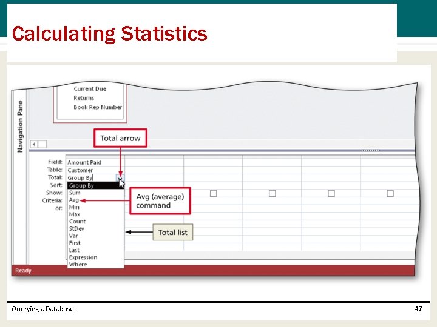
Task: Click the Show: row label
Action: click(x=54, y=193)
